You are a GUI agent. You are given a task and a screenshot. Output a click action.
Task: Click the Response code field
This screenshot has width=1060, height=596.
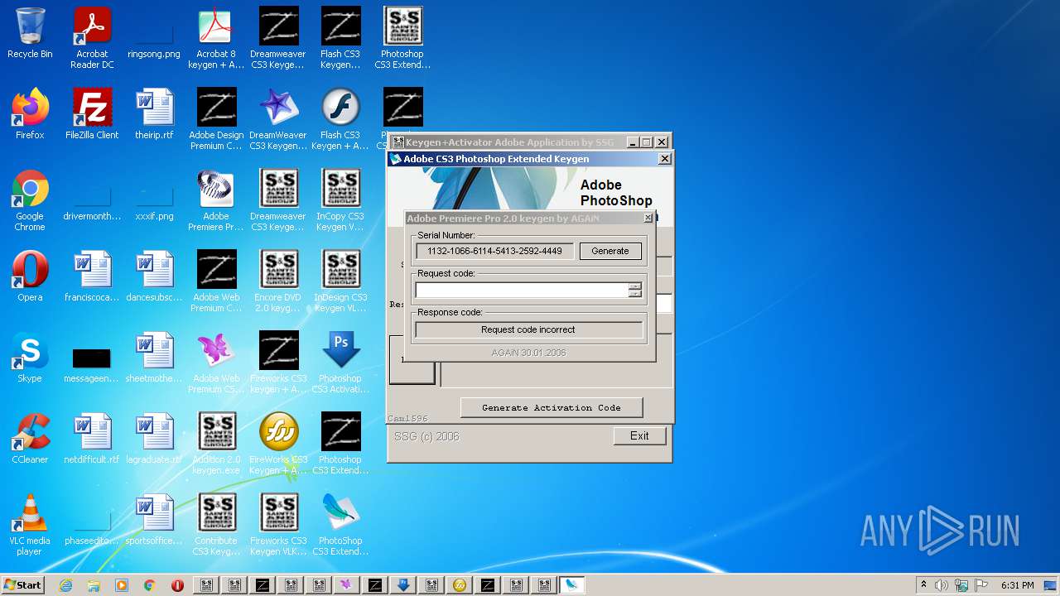[528, 329]
